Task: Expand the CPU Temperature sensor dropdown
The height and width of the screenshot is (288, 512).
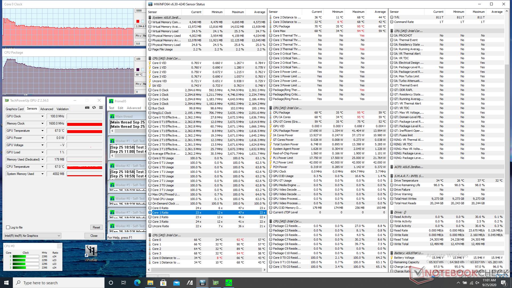Action: [x=42, y=167]
